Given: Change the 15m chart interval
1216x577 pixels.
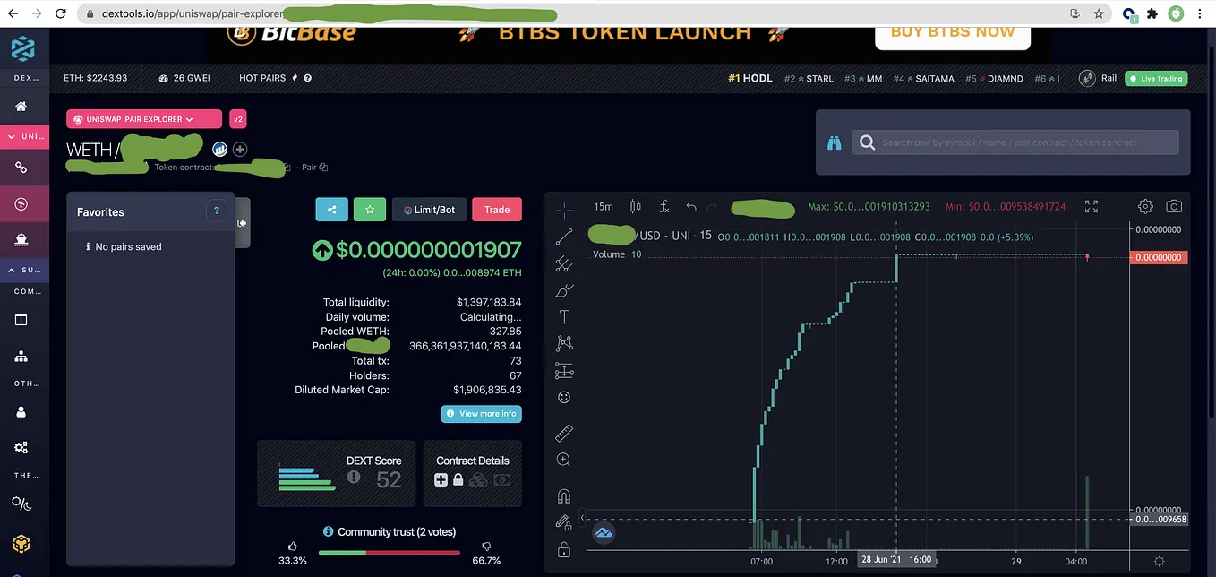Looking at the screenshot, I should tap(604, 207).
